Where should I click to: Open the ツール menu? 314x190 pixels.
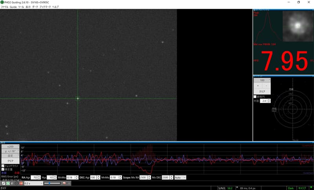(21, 7)
